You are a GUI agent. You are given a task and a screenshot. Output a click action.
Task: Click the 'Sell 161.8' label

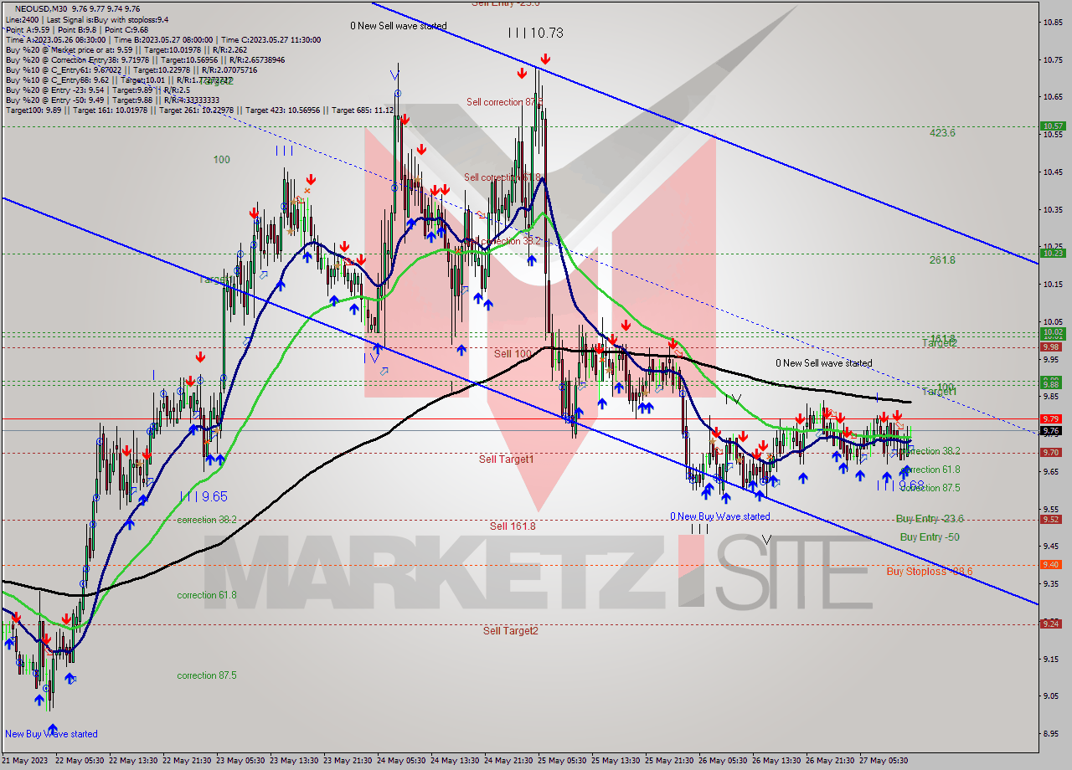(x=513, y=526)
